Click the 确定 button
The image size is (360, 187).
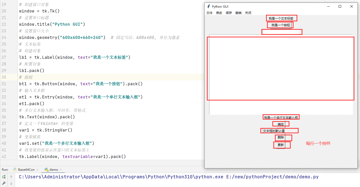coord(281,124)
